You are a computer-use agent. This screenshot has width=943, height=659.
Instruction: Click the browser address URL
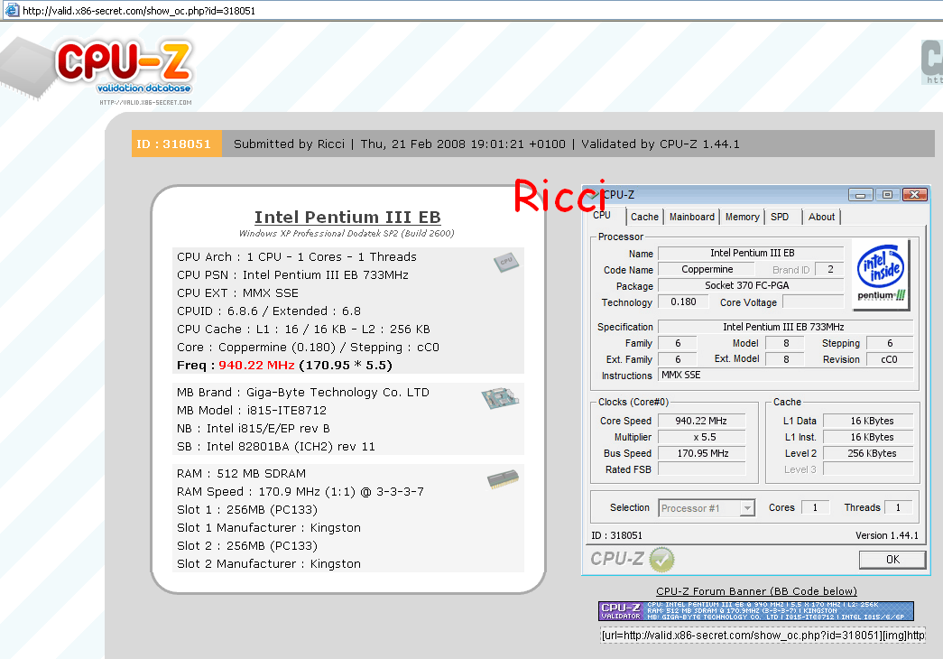point(139,11)
